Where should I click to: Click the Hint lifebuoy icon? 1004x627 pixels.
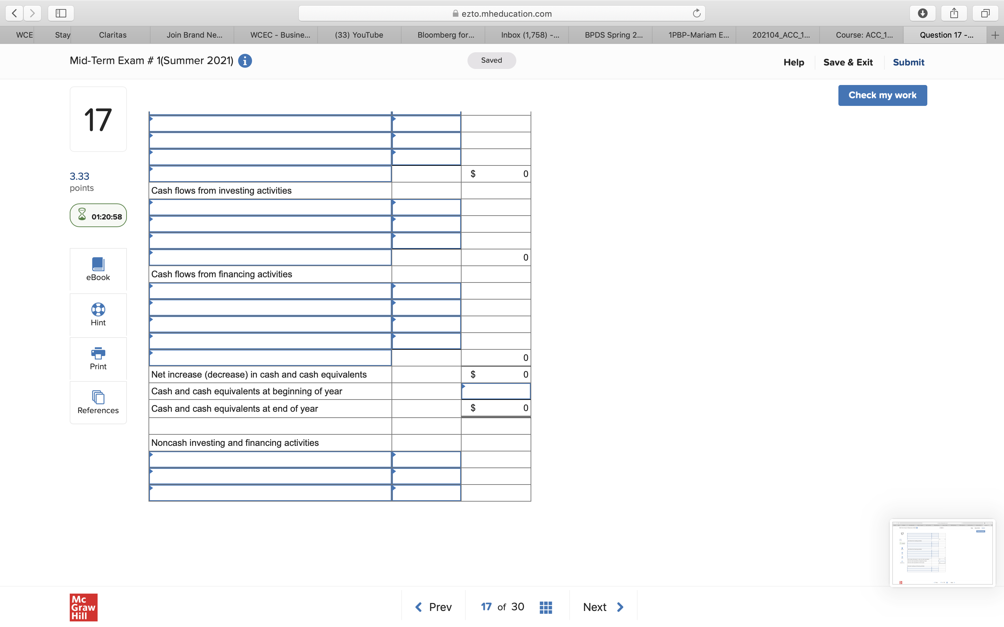pos(98,309)
